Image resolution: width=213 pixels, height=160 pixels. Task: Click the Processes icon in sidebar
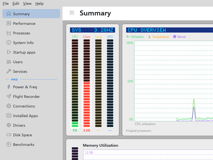click(9, 33)
